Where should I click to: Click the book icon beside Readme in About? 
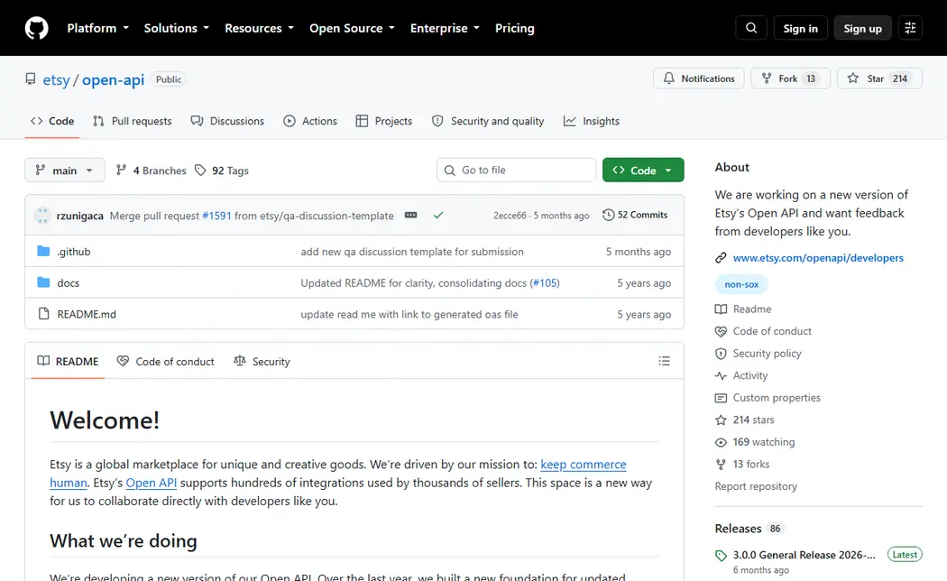pyautogui.click(x=721, y=309)
